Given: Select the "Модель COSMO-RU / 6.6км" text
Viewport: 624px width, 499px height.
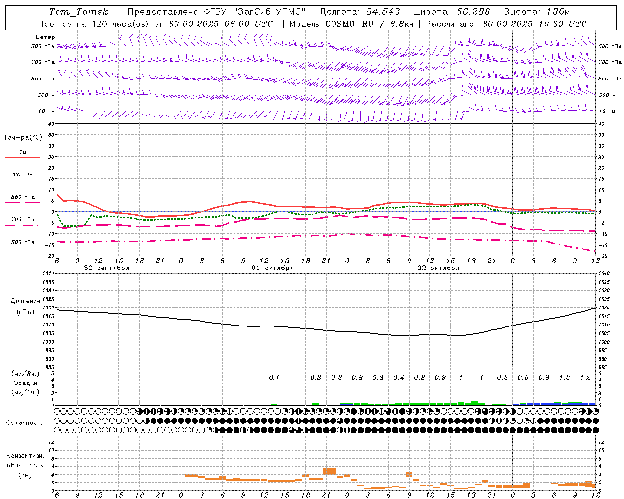Looking at the screenshot, I should click(x=351, y=24).
